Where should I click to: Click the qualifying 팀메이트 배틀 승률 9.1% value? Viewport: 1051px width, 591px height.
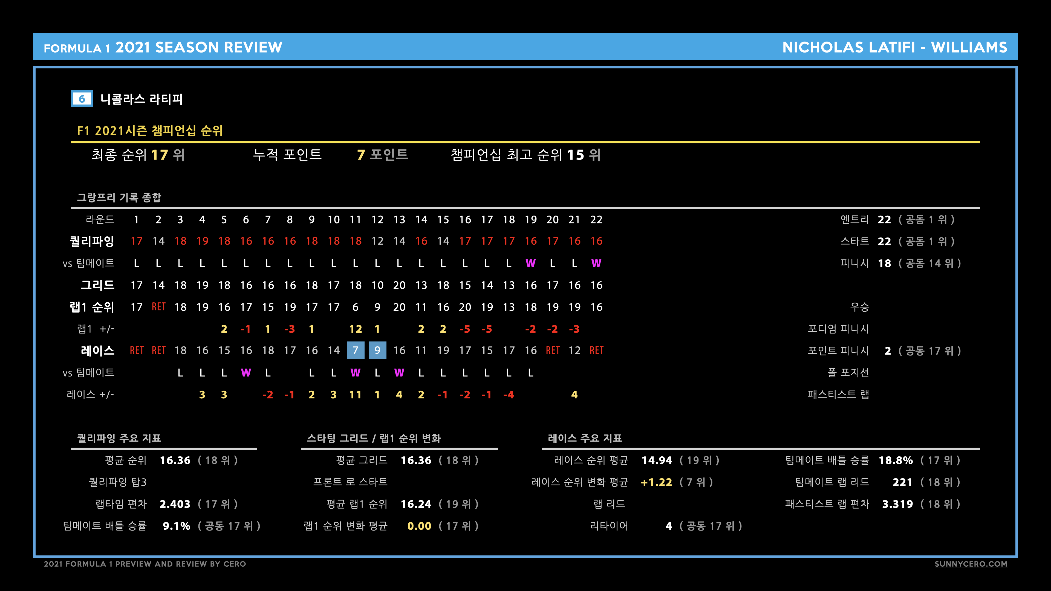click(x=177, y=526)
